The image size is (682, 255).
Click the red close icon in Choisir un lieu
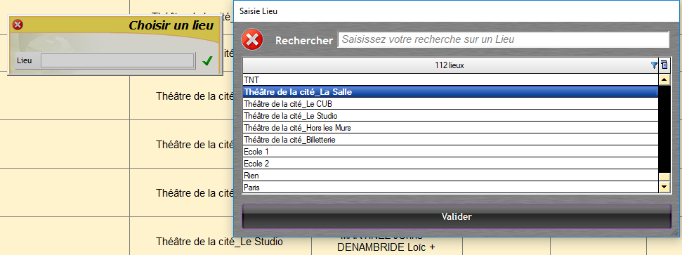(x=18, y=25)
